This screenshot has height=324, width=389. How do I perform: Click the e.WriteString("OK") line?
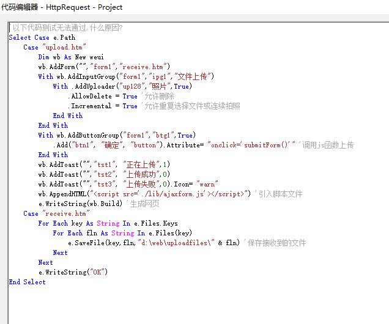point(73,272)
